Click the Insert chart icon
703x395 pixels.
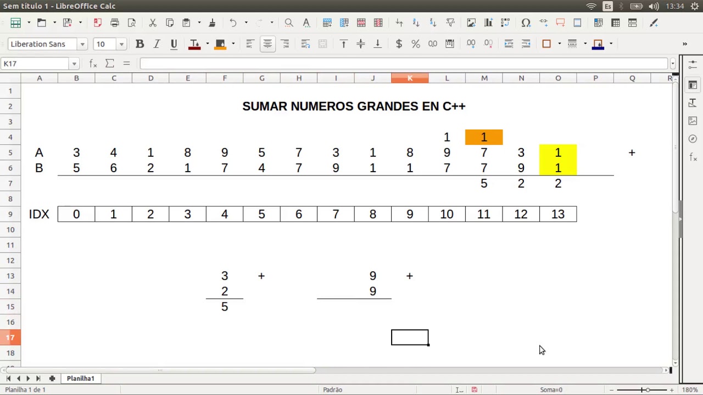tap(488, 23)
